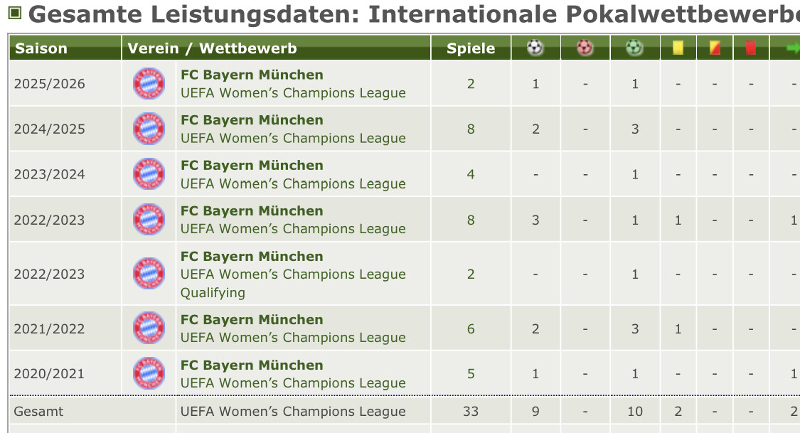The width and height of the screenshot is (800, 433).
Task: Click the yellow-red card column icon
Action: [715, 48]
